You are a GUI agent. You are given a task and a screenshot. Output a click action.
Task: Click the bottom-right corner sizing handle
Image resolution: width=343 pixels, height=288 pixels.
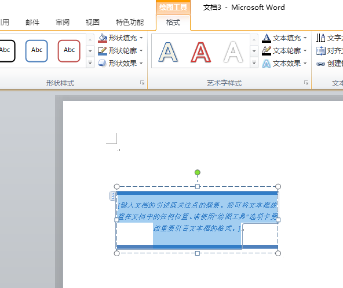click(278, 253)
